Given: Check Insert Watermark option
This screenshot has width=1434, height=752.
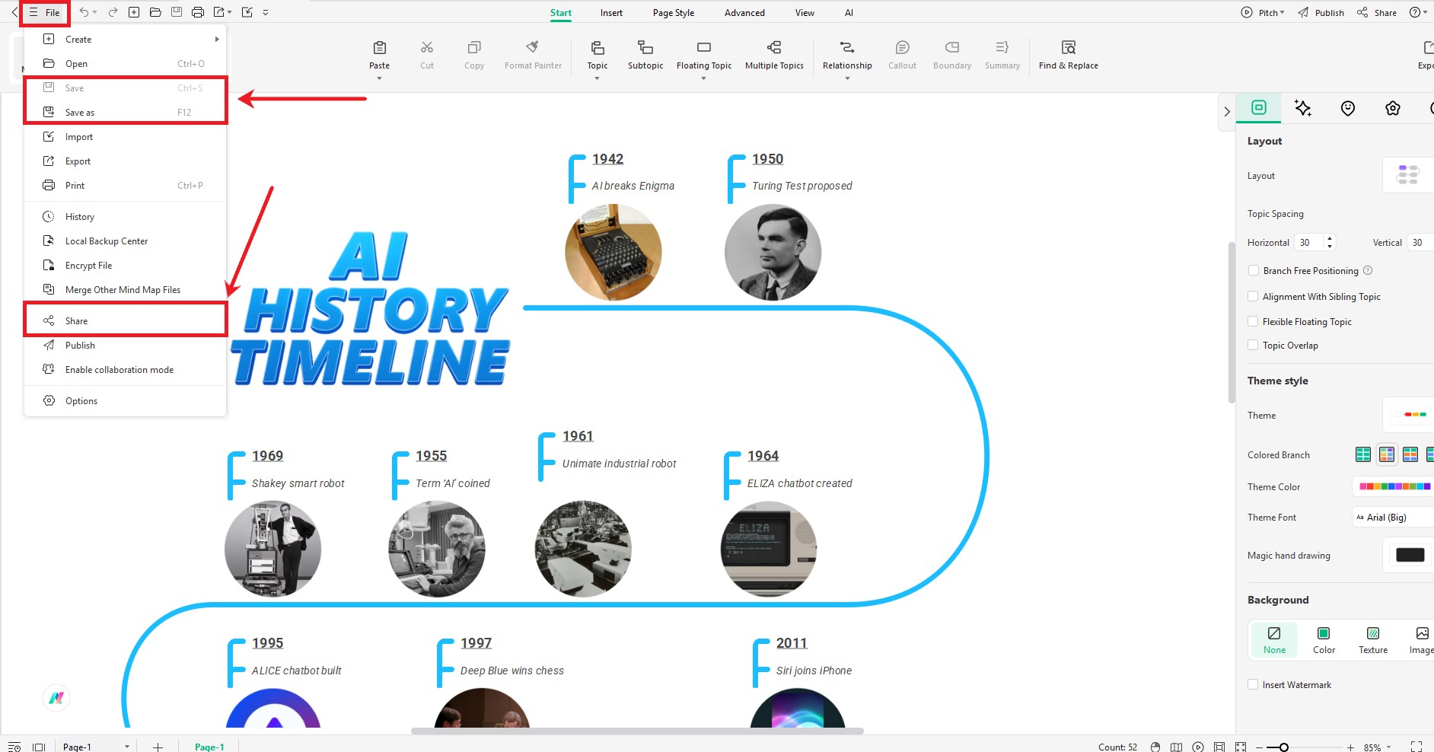Looking at the screenshot, I should [1253, 684].
